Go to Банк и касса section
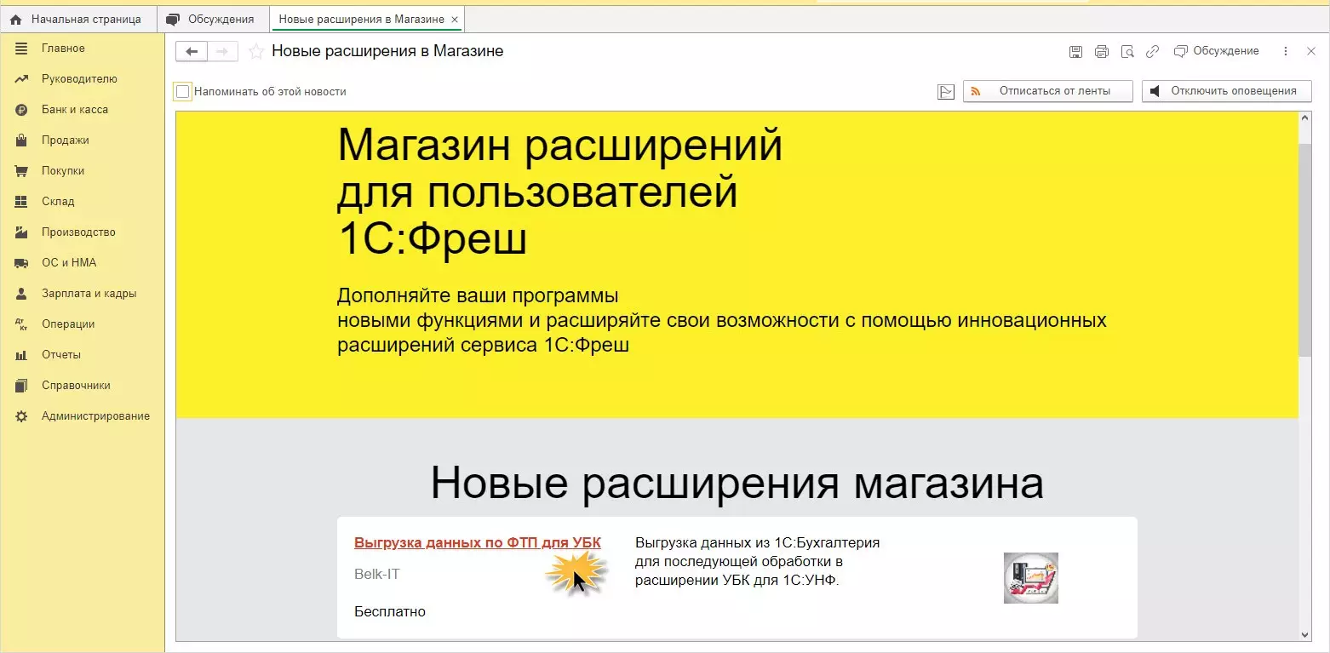The width and height of the screenshot is (1330, 653). (x=75, y=110)
